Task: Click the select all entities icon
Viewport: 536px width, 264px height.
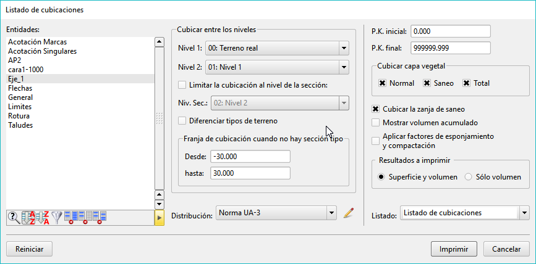Action: click(x=71, y=218)
